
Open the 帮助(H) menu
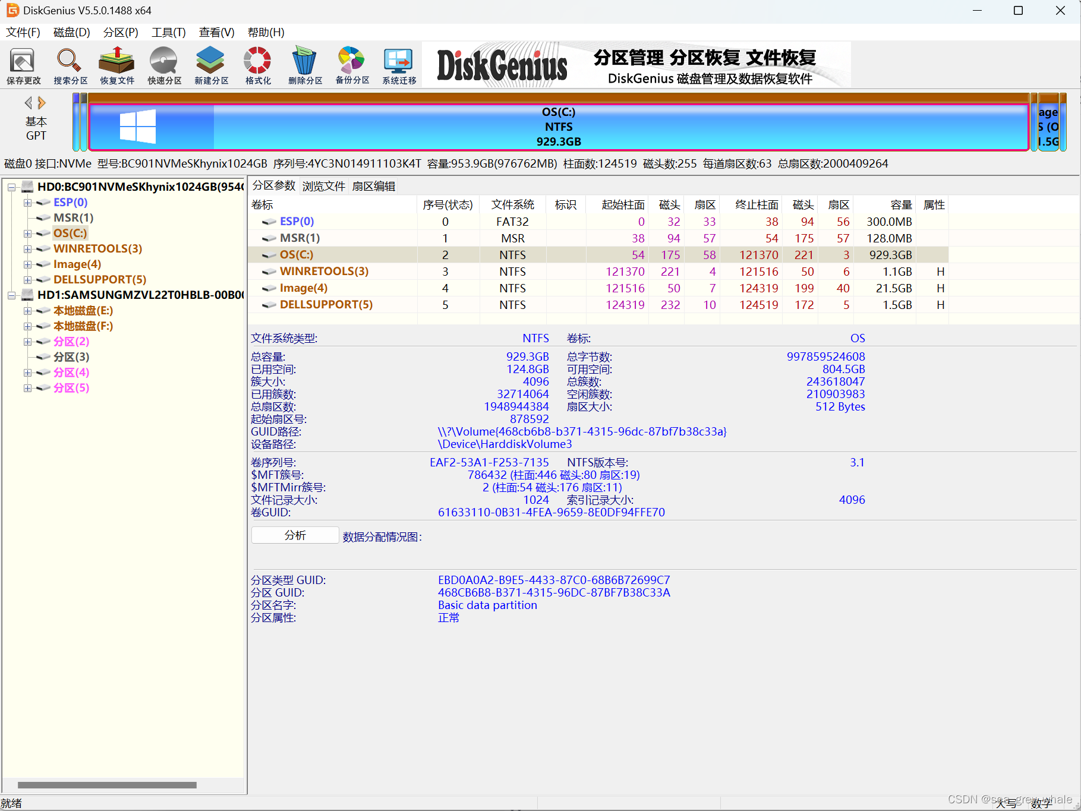266,32
